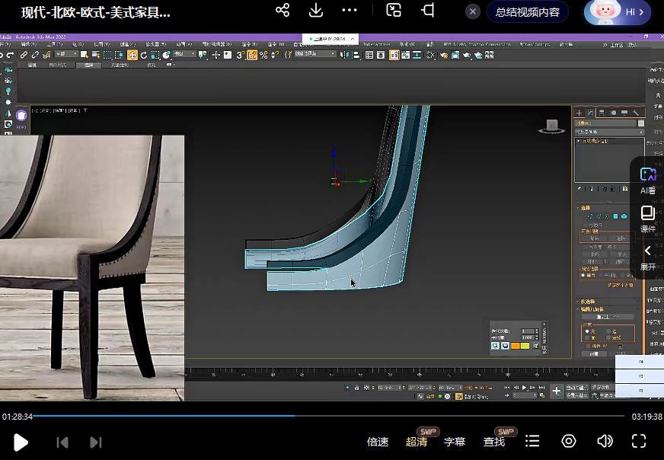Click the fullscreen icon in the player
Image resolution: width=664 pixels, height=460 pixels.
click(639, 441)
